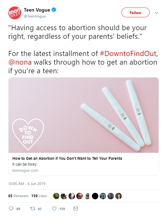
Task: Click the reply speech bubble icon
Action: 11,208
